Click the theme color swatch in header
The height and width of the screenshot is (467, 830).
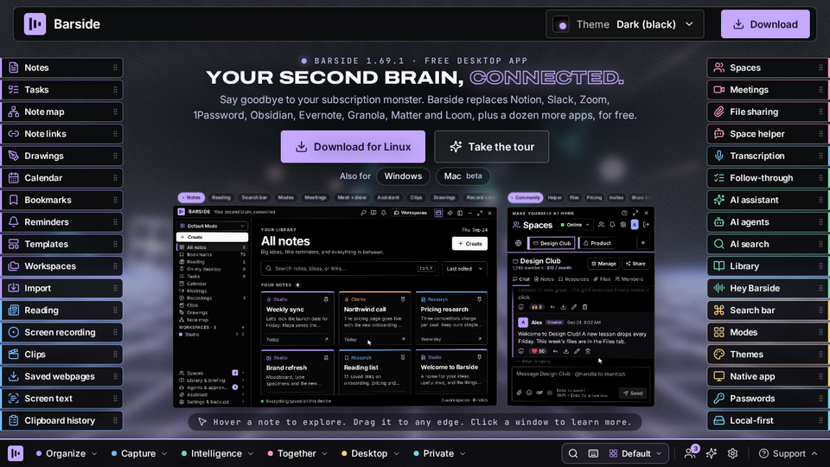[x=562, y=25]
